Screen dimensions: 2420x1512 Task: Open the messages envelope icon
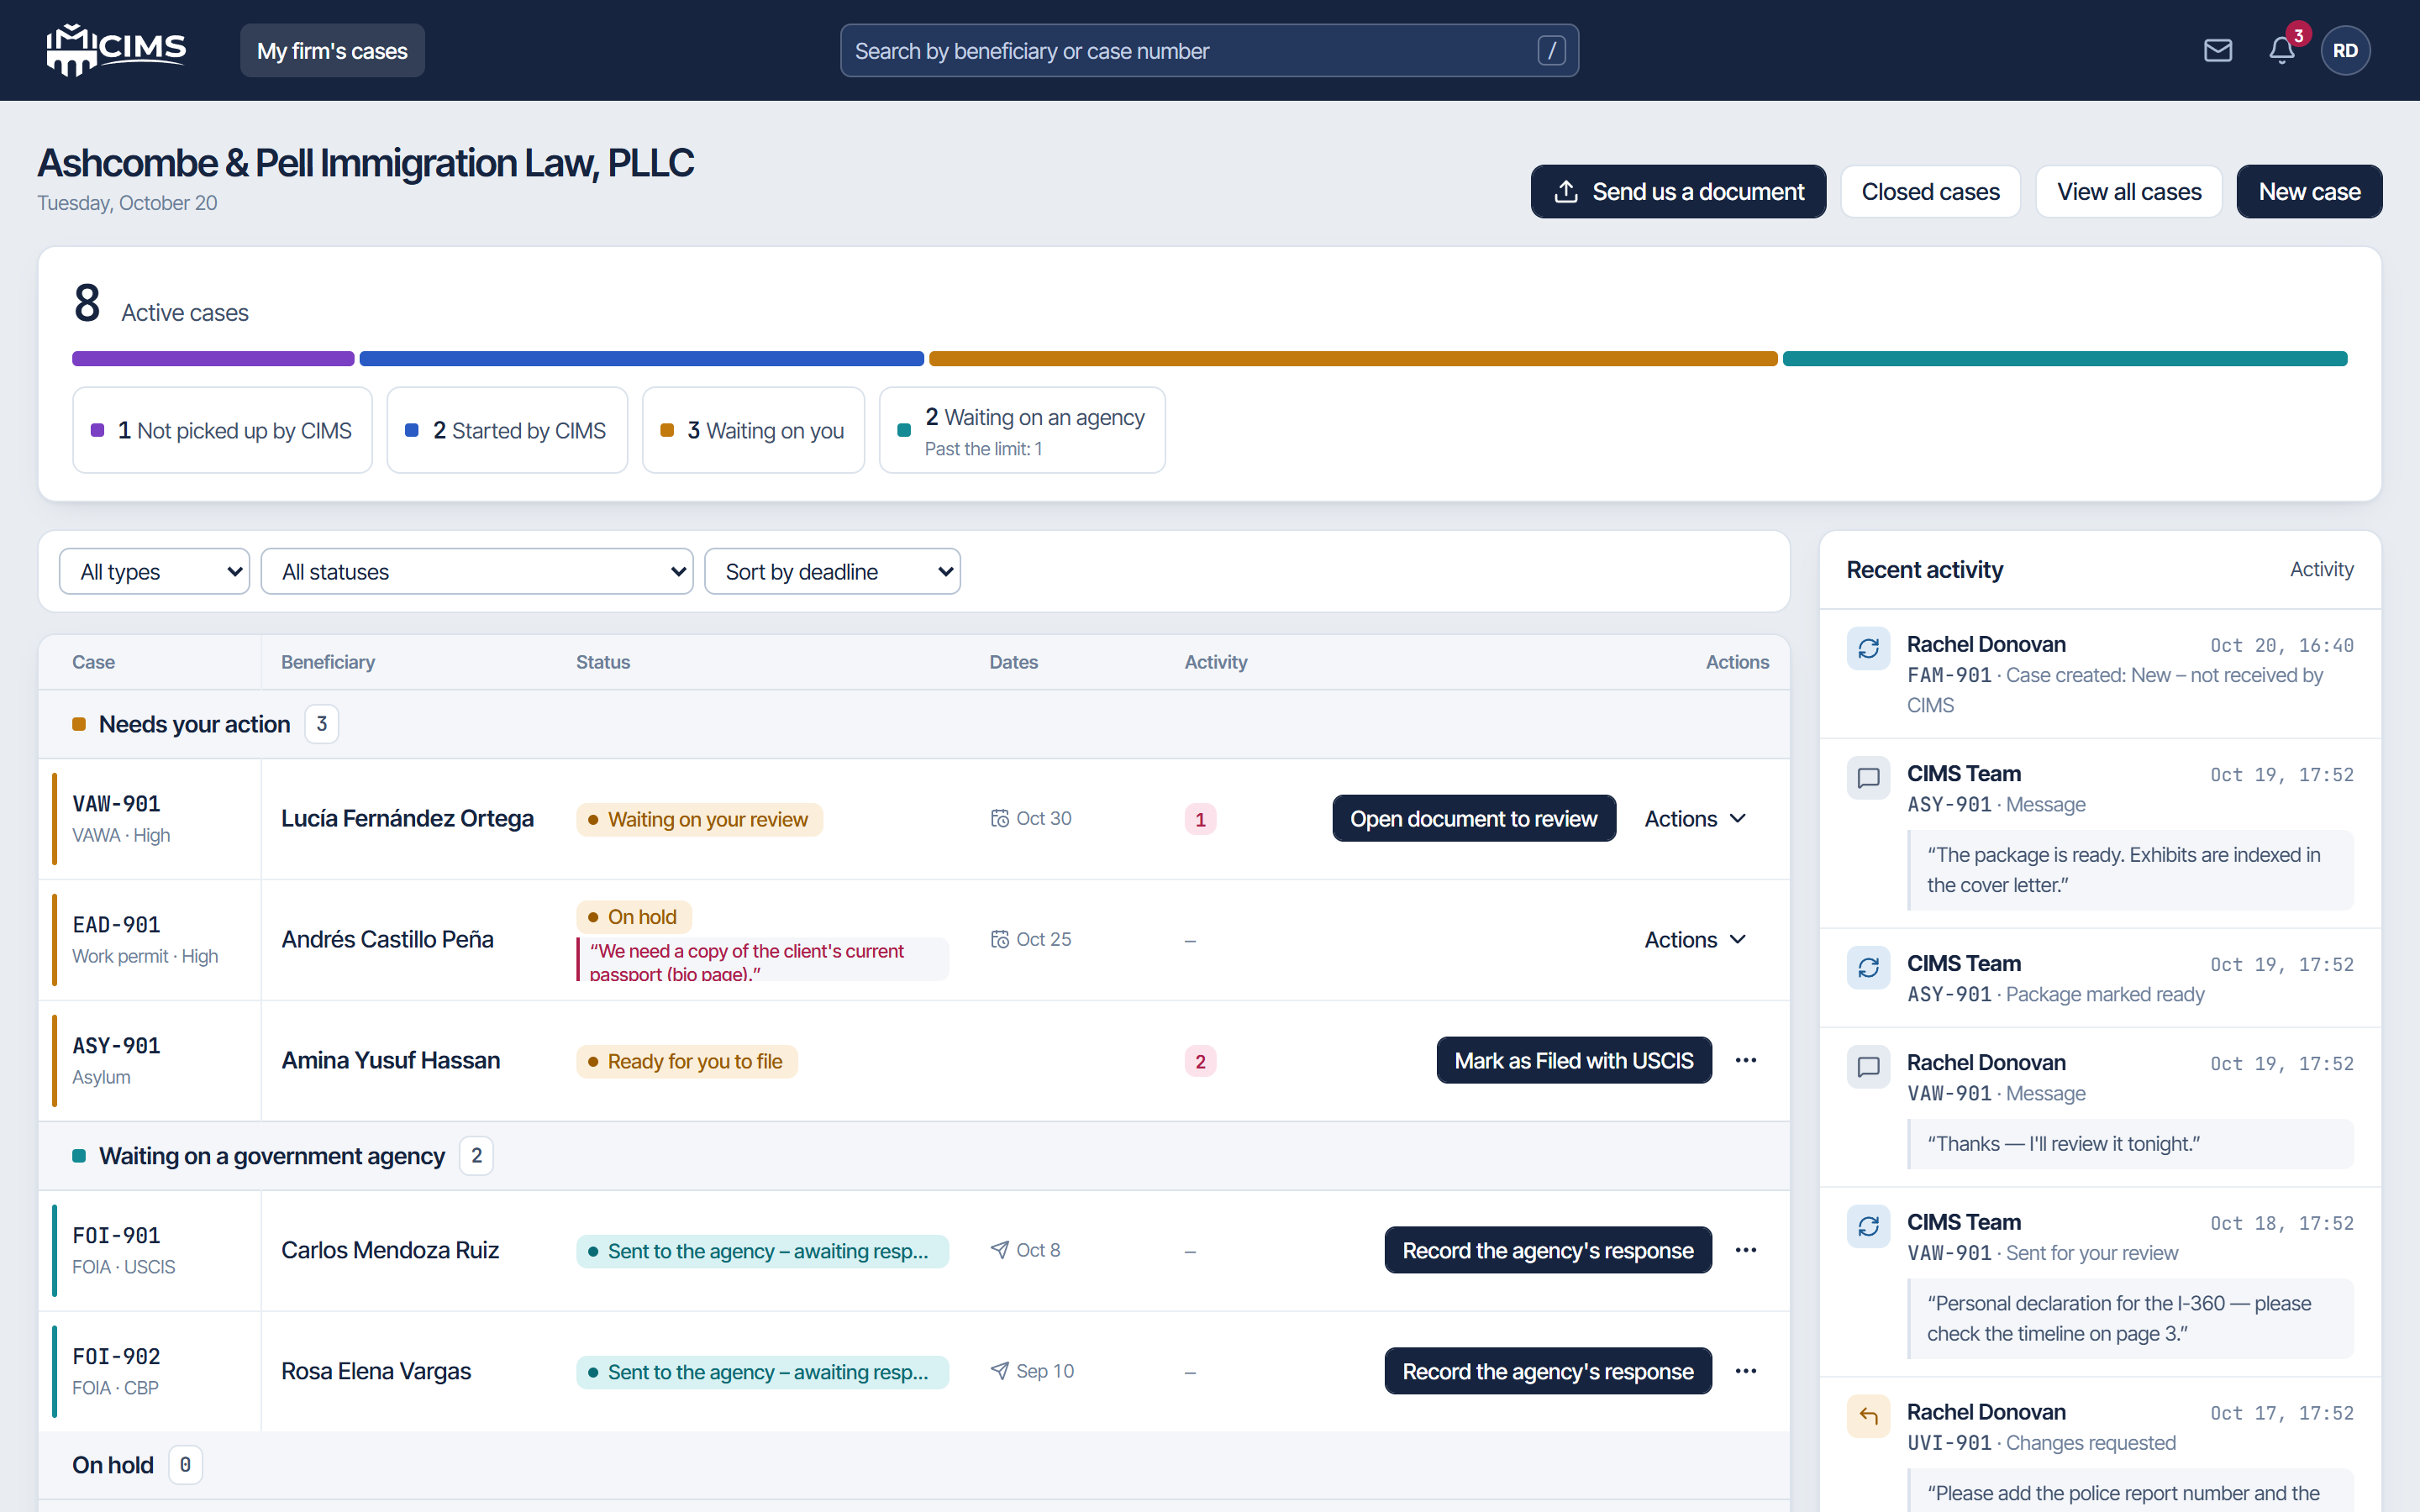pos(2217,50)
